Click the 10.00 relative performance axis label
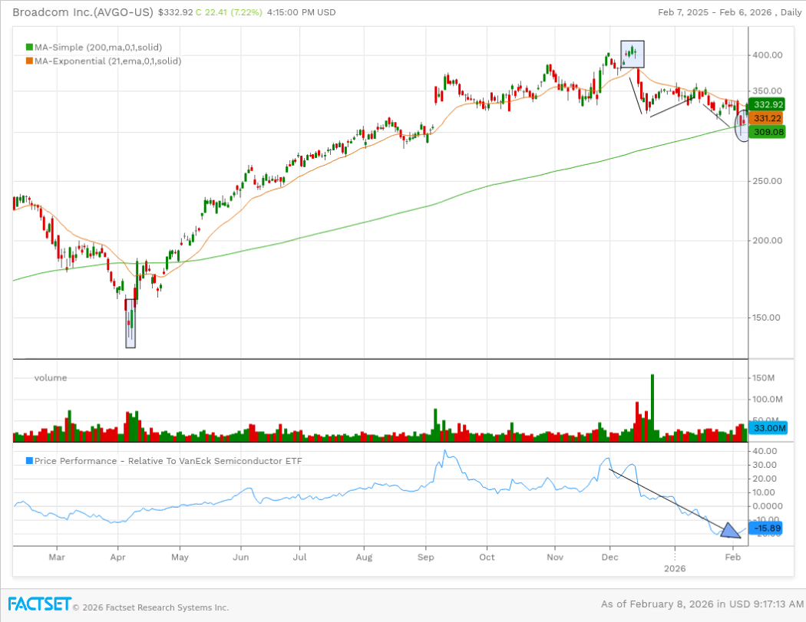 pos(765,492)
